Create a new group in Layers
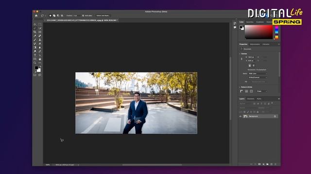Viewport: 311px width, 174px height. pyautogui.click(x=267, y=164)
